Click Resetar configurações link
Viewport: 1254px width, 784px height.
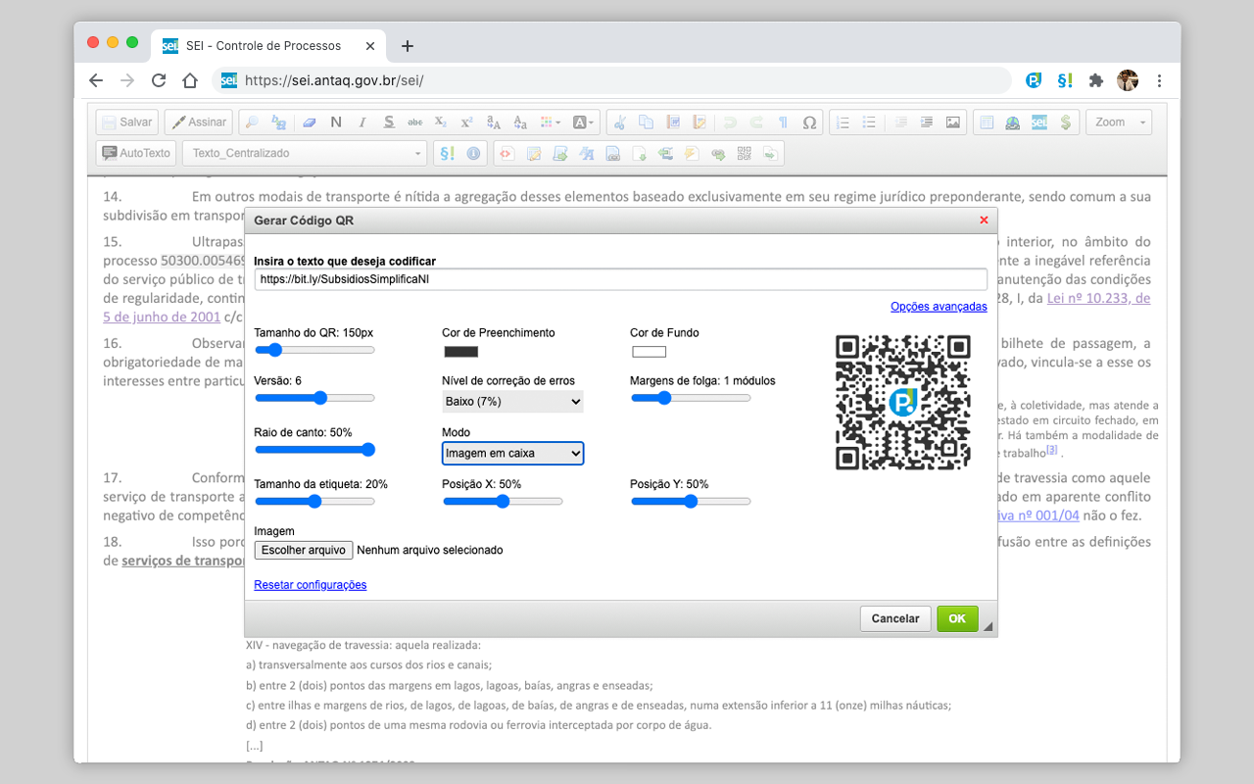310,585
